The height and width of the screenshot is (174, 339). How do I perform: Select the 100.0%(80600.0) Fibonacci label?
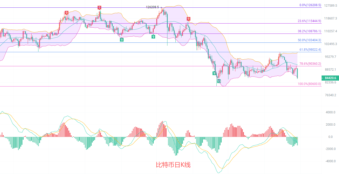(309, 84)
